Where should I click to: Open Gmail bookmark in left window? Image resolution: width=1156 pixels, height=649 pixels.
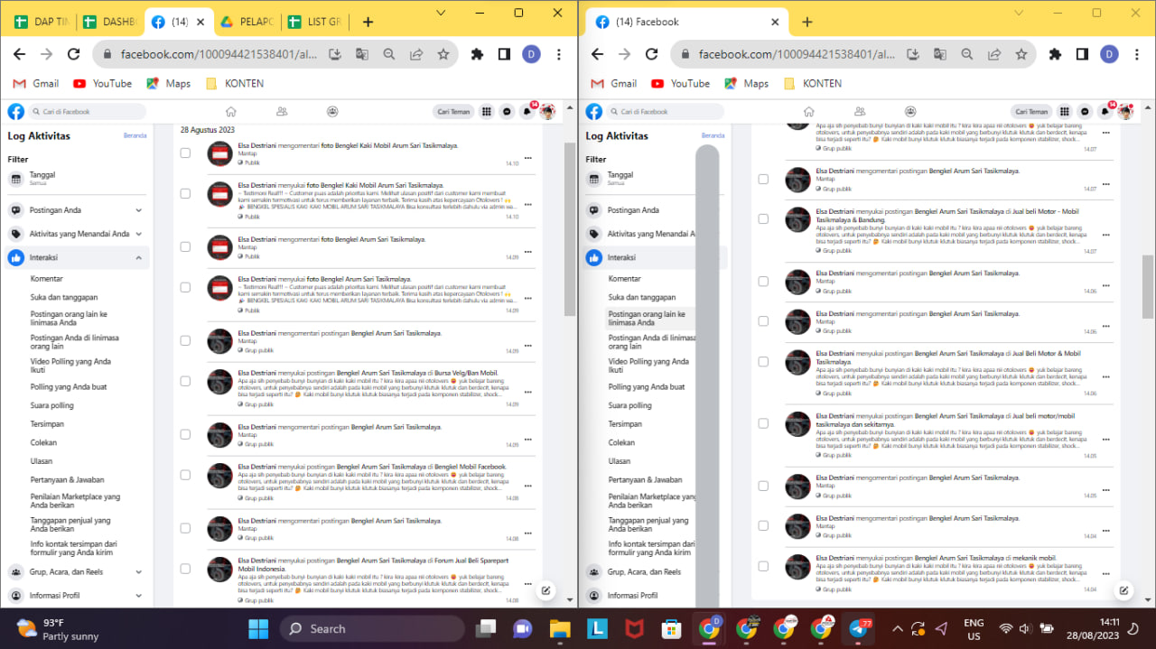tap(36, 83)
